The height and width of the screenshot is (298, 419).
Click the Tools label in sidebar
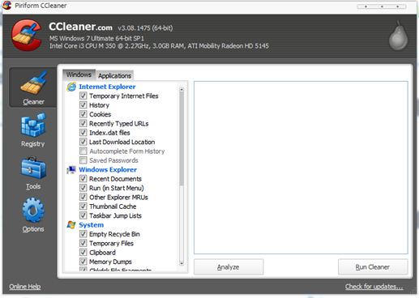click(x=33, y=186)
